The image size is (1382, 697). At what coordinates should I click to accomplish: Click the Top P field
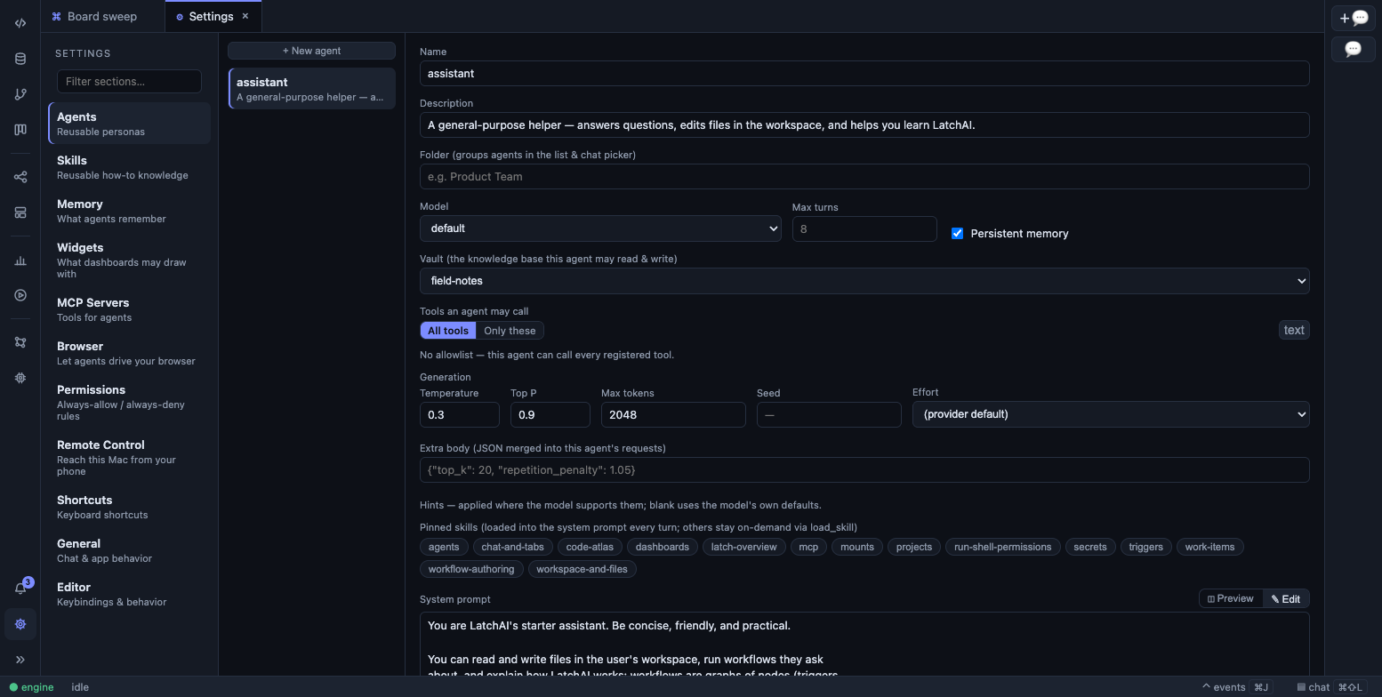click(x=550, y=414)
